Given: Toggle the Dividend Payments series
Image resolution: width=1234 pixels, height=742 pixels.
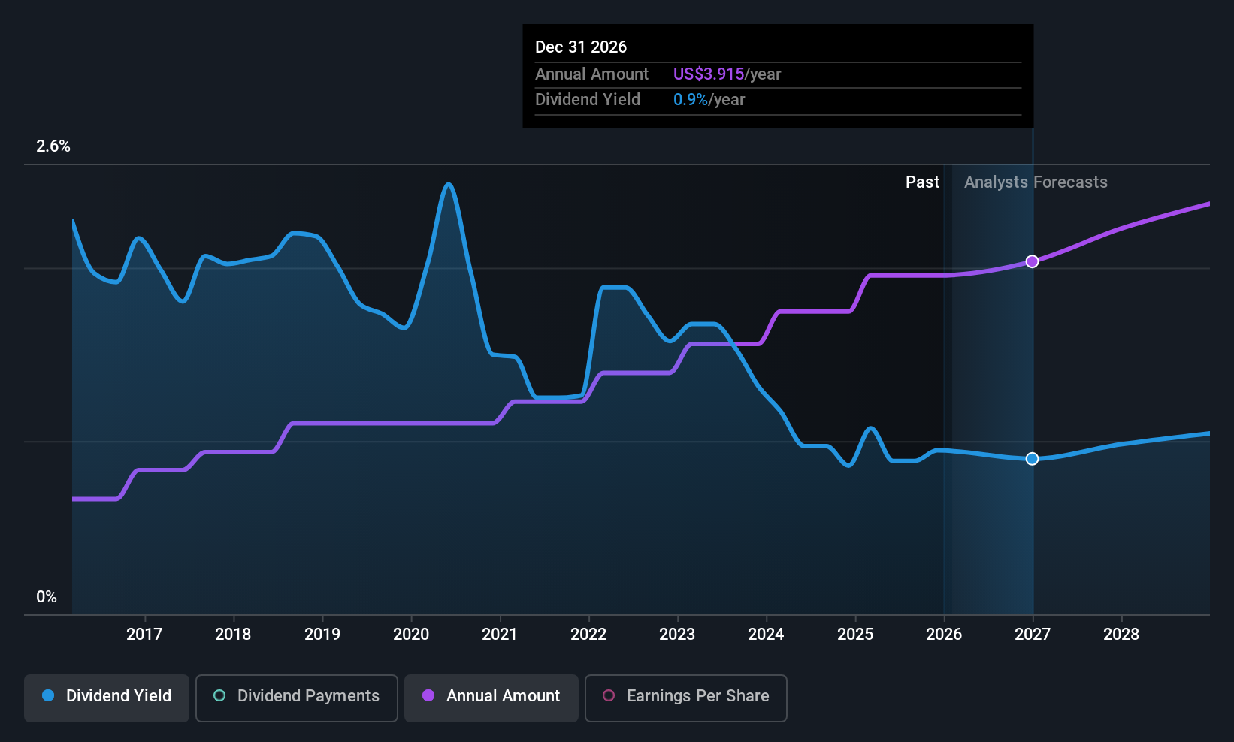Looking at the screenshot, I should pos(297,698).
